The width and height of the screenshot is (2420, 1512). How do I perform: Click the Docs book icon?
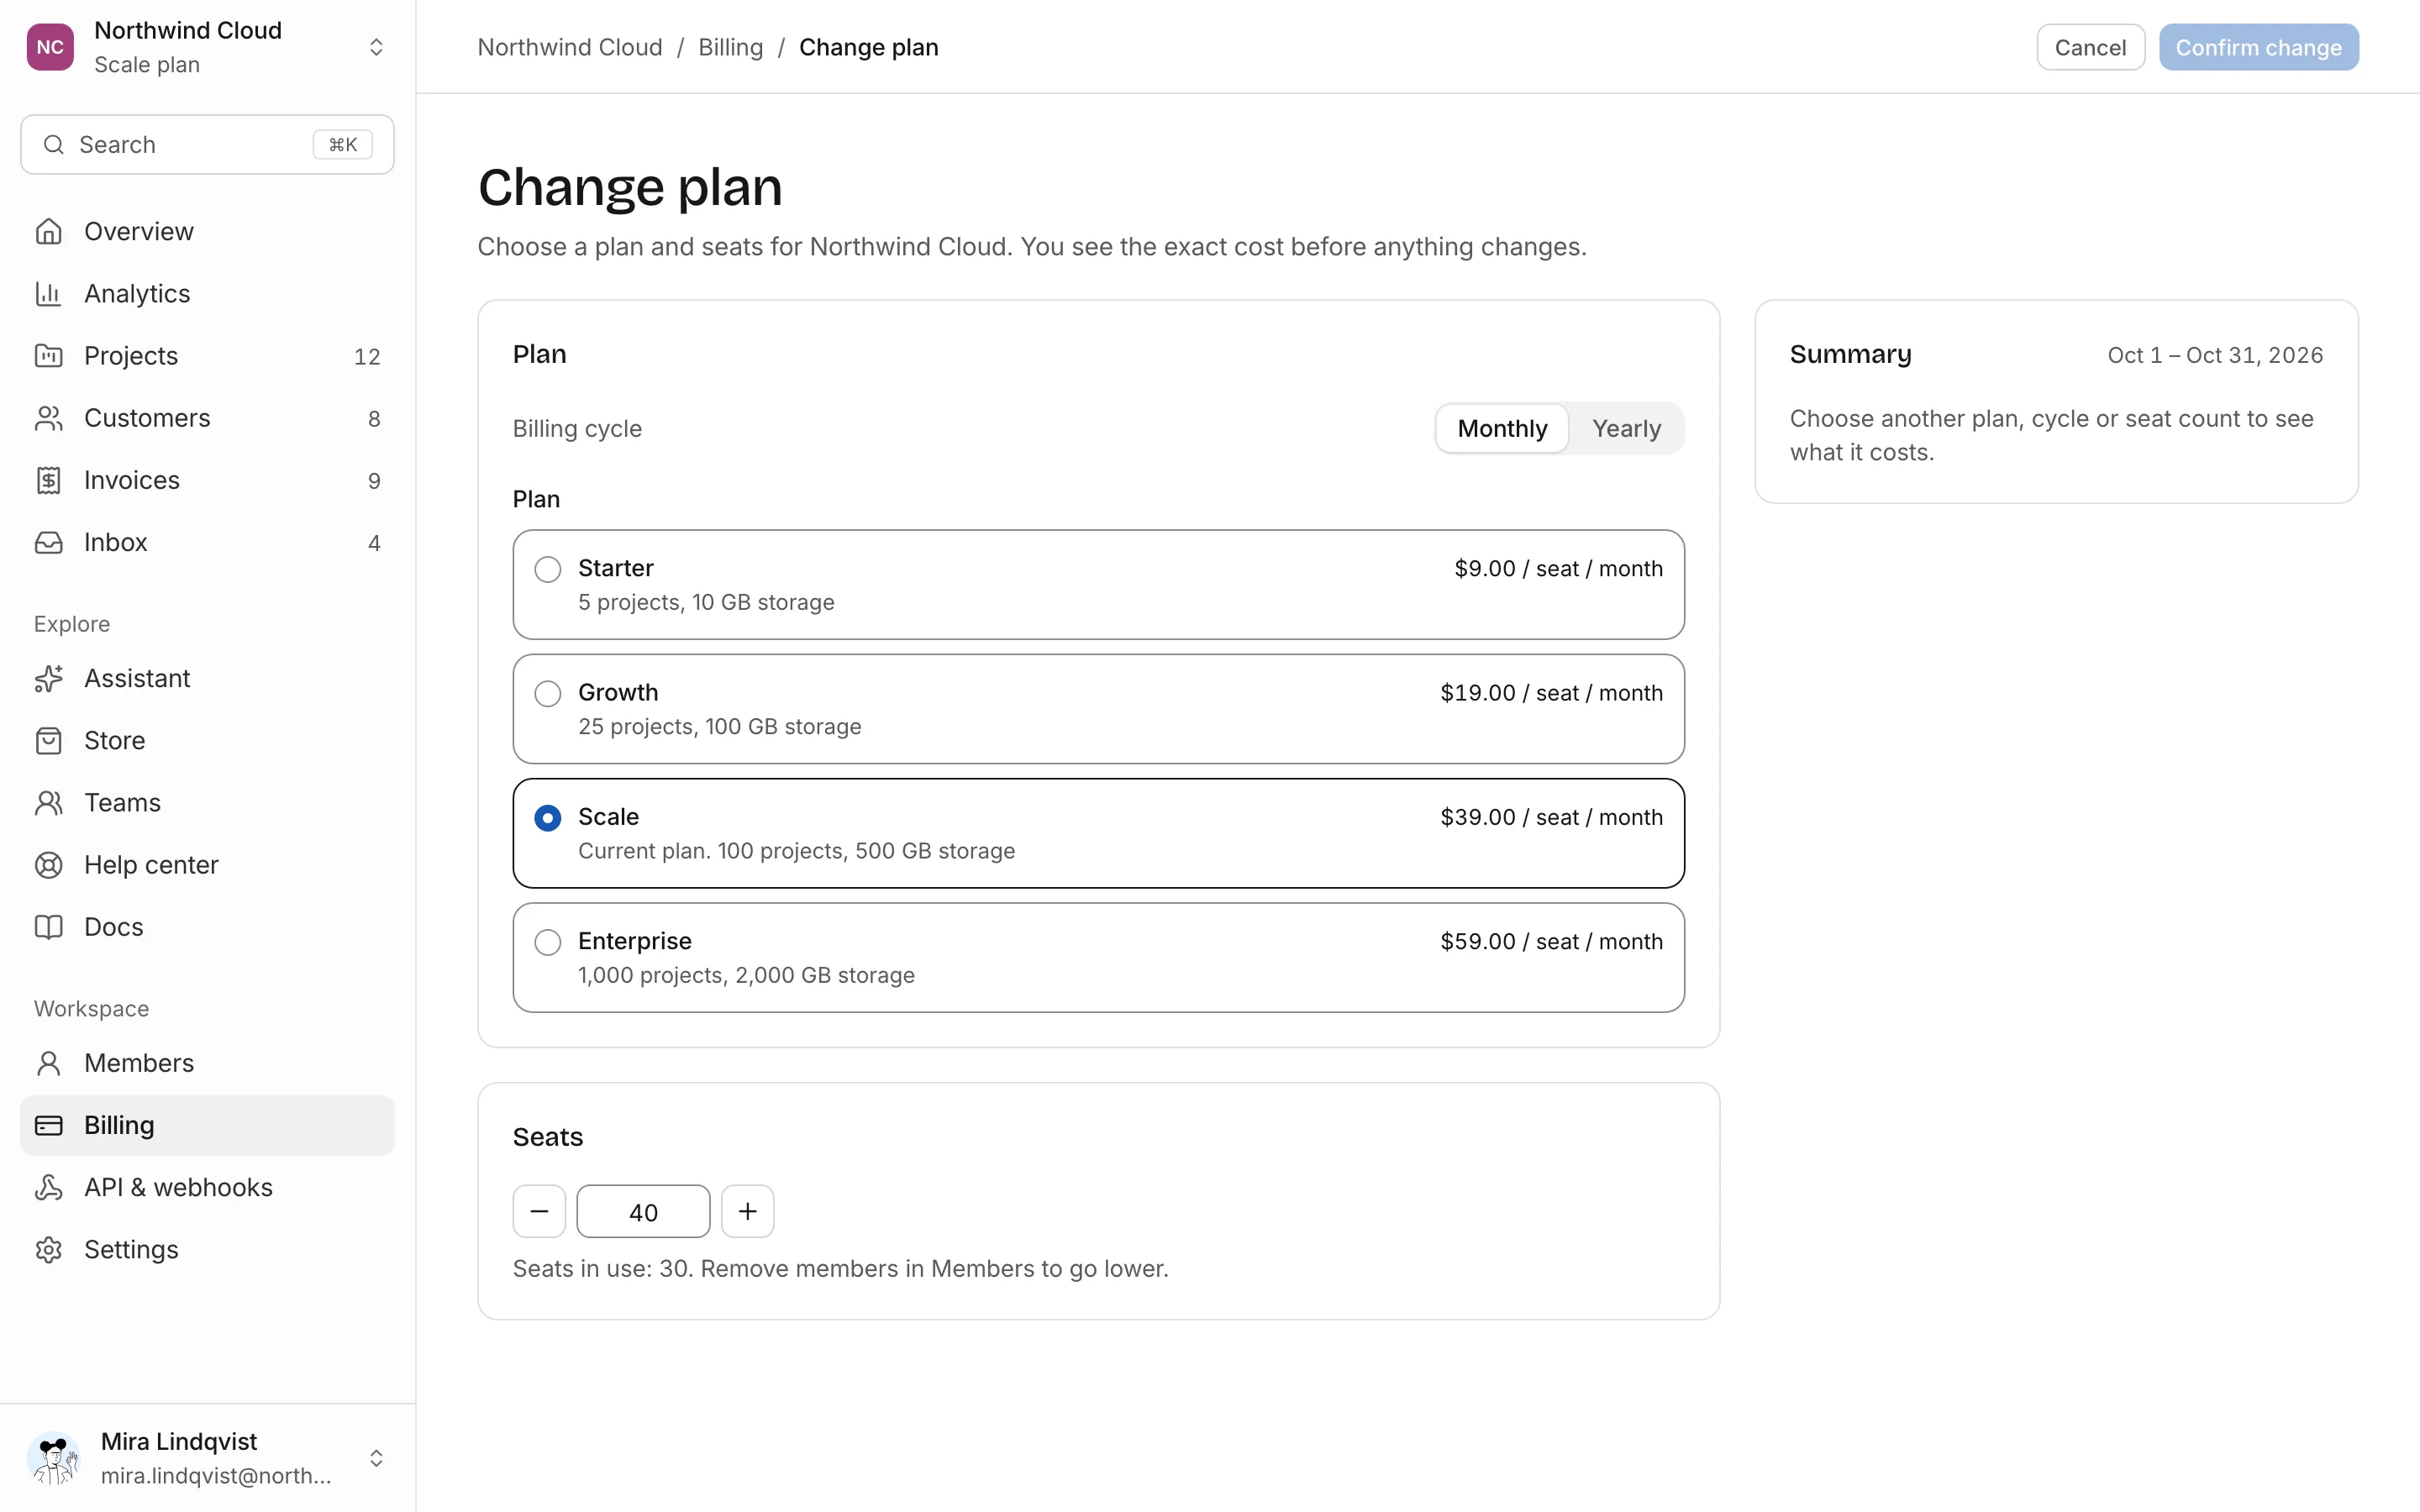pos(48,926)
